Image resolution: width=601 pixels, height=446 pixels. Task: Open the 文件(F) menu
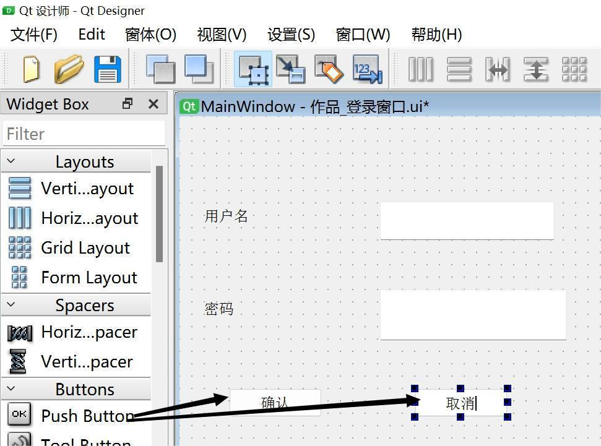pyautogui.click(x=33, y=35)
